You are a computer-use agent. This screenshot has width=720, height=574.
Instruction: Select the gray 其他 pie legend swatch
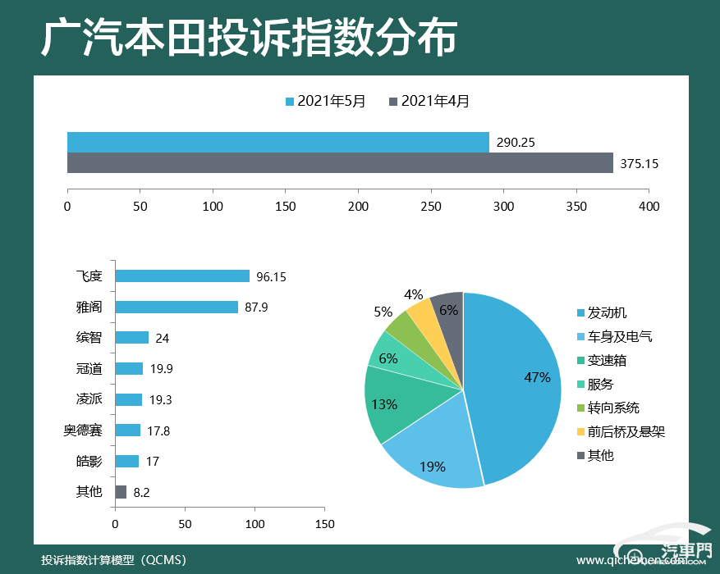(x=581, y=455)
